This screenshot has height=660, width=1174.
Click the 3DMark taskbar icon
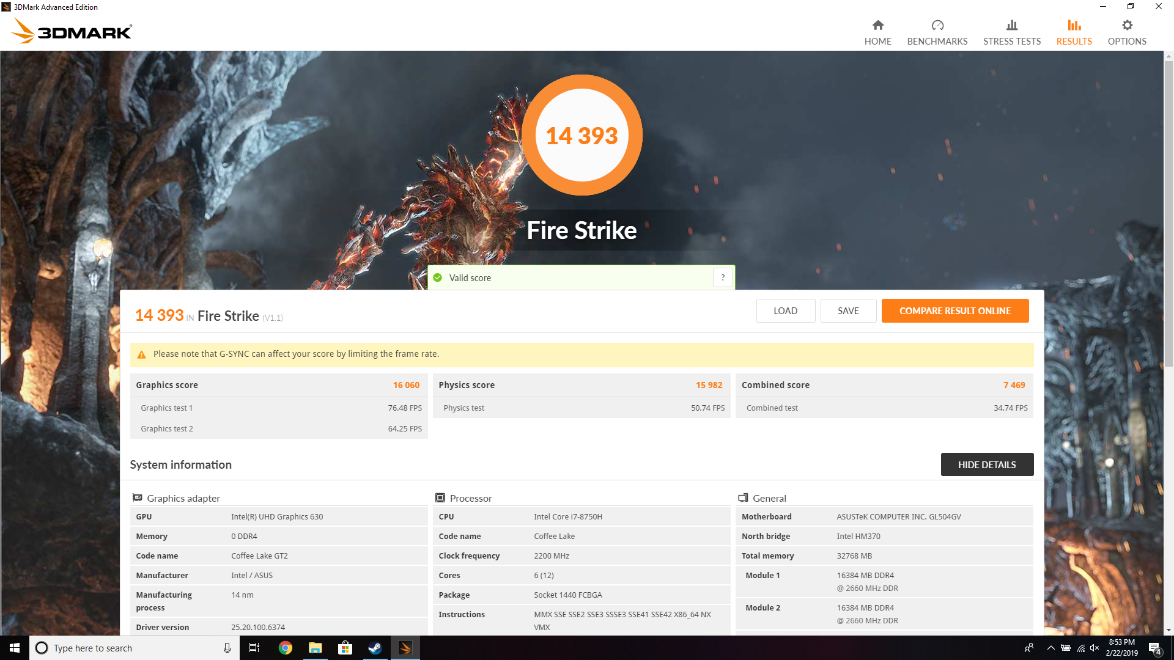[x=405, y=648]
